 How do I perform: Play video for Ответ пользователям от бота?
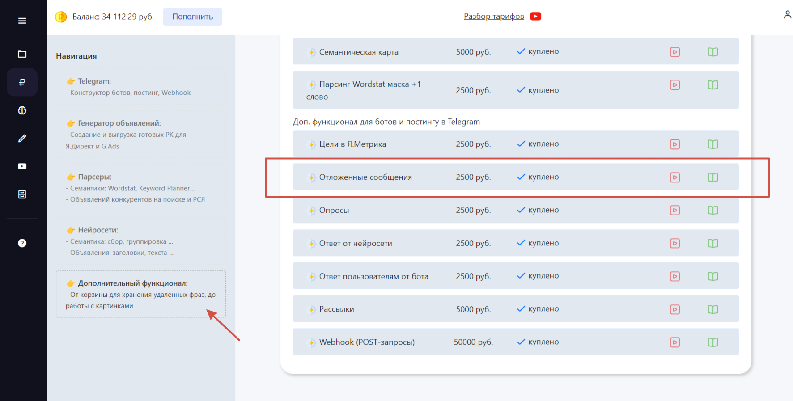675,276
